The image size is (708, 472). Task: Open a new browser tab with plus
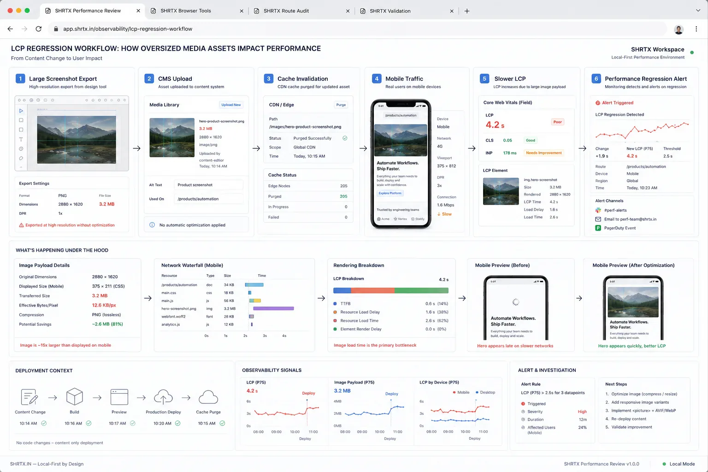tap(467, 11)
